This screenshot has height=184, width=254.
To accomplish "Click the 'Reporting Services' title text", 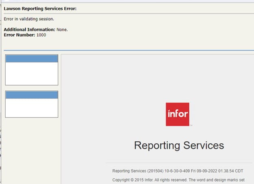I will [x=179, y=145].
